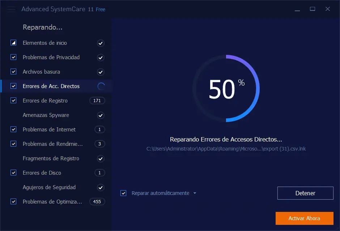340x231 pixels.
Task: Select Problemas de Privacidad category
Action: [56, 57]
